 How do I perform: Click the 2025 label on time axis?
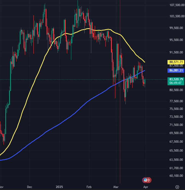tap(59, 187)
